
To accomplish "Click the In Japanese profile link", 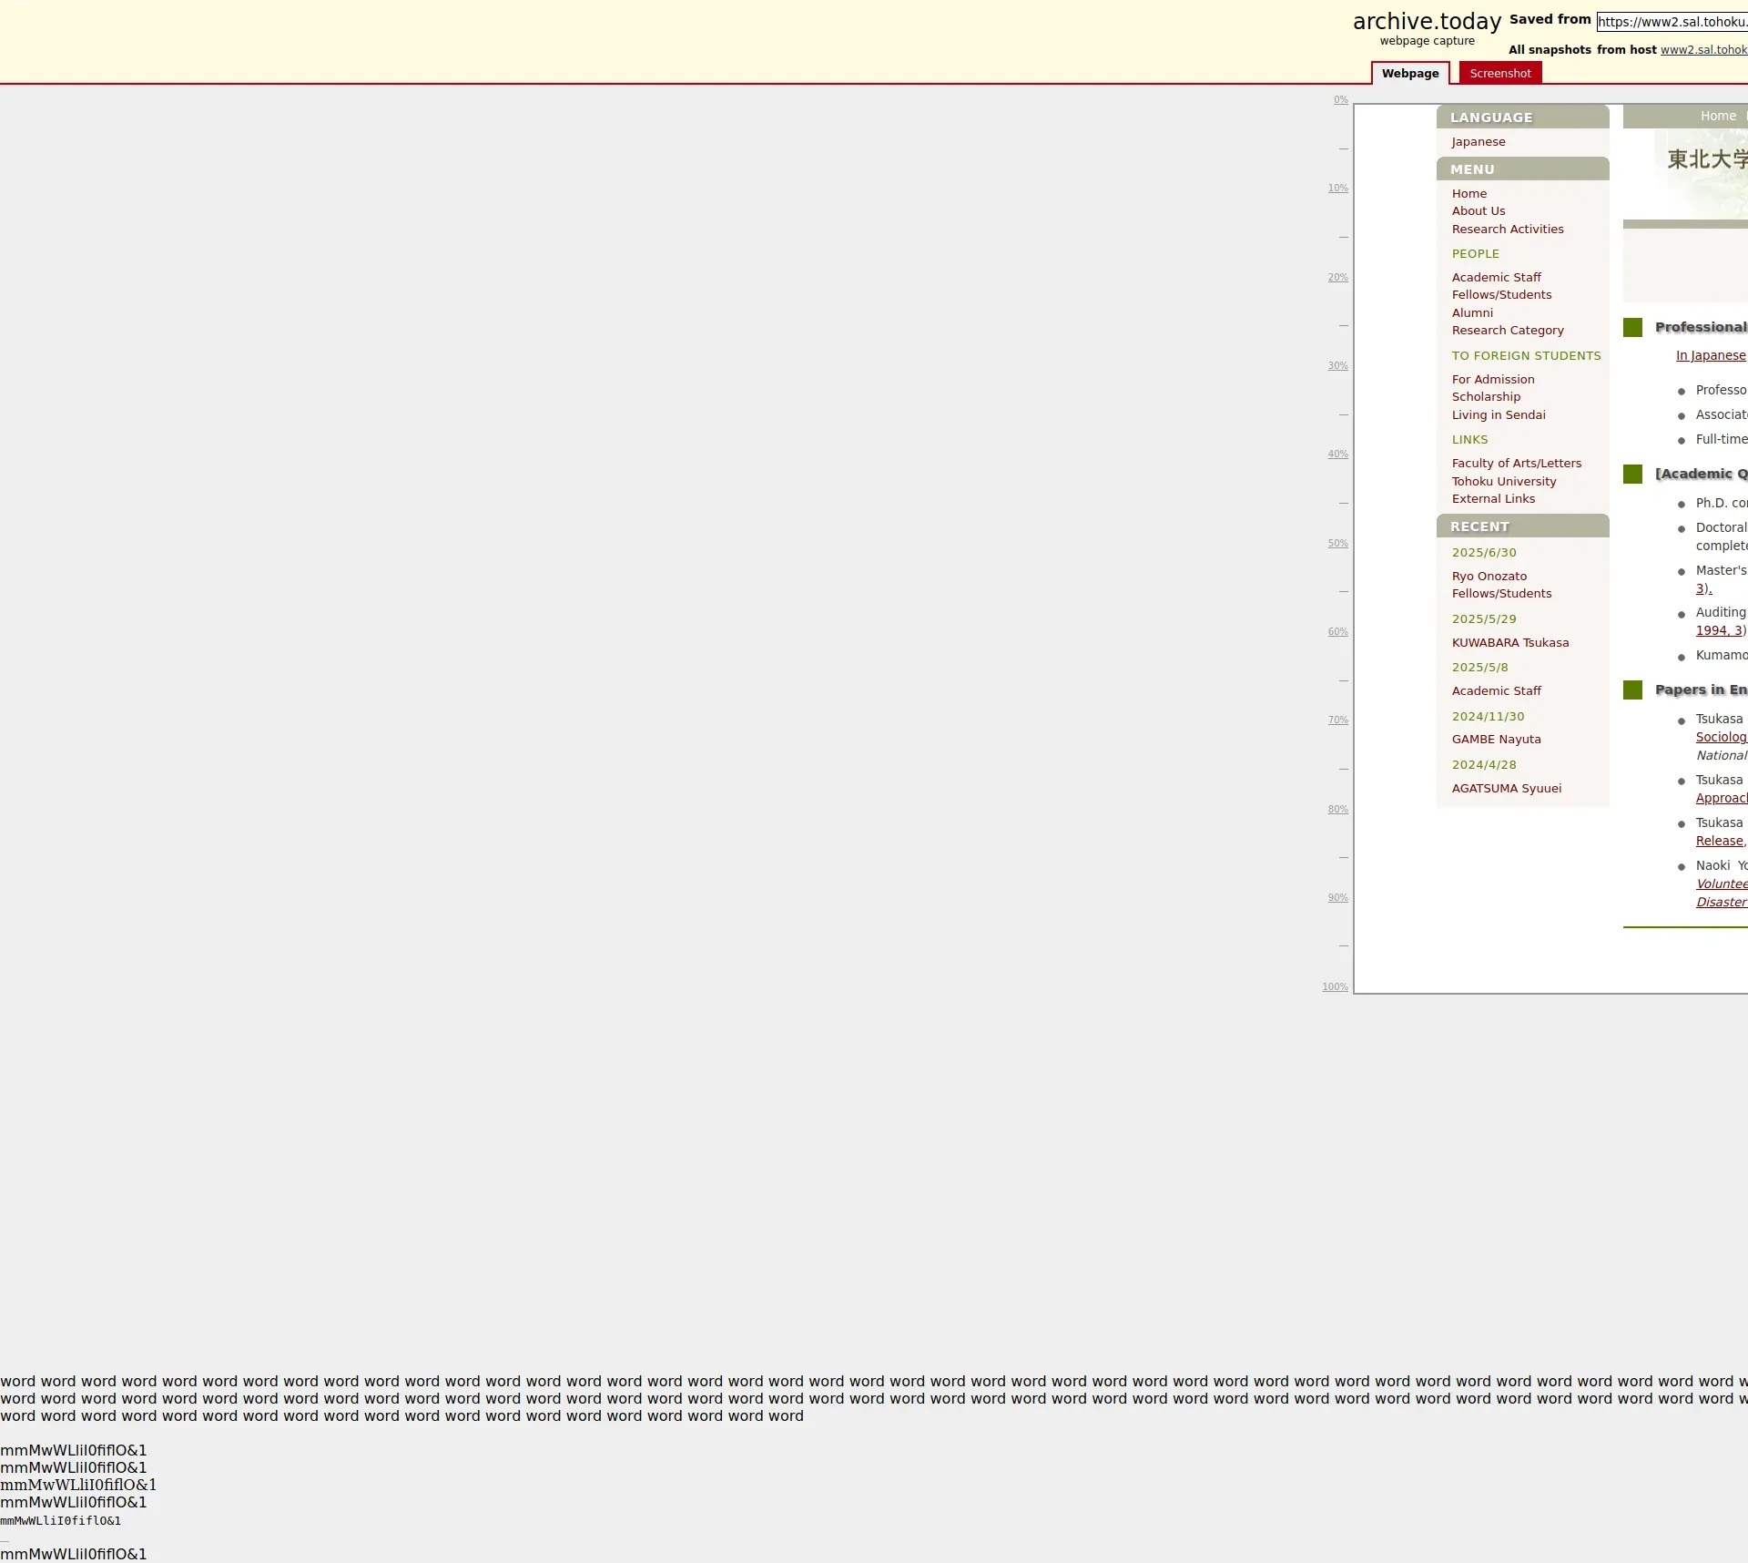I will 1710,356.
